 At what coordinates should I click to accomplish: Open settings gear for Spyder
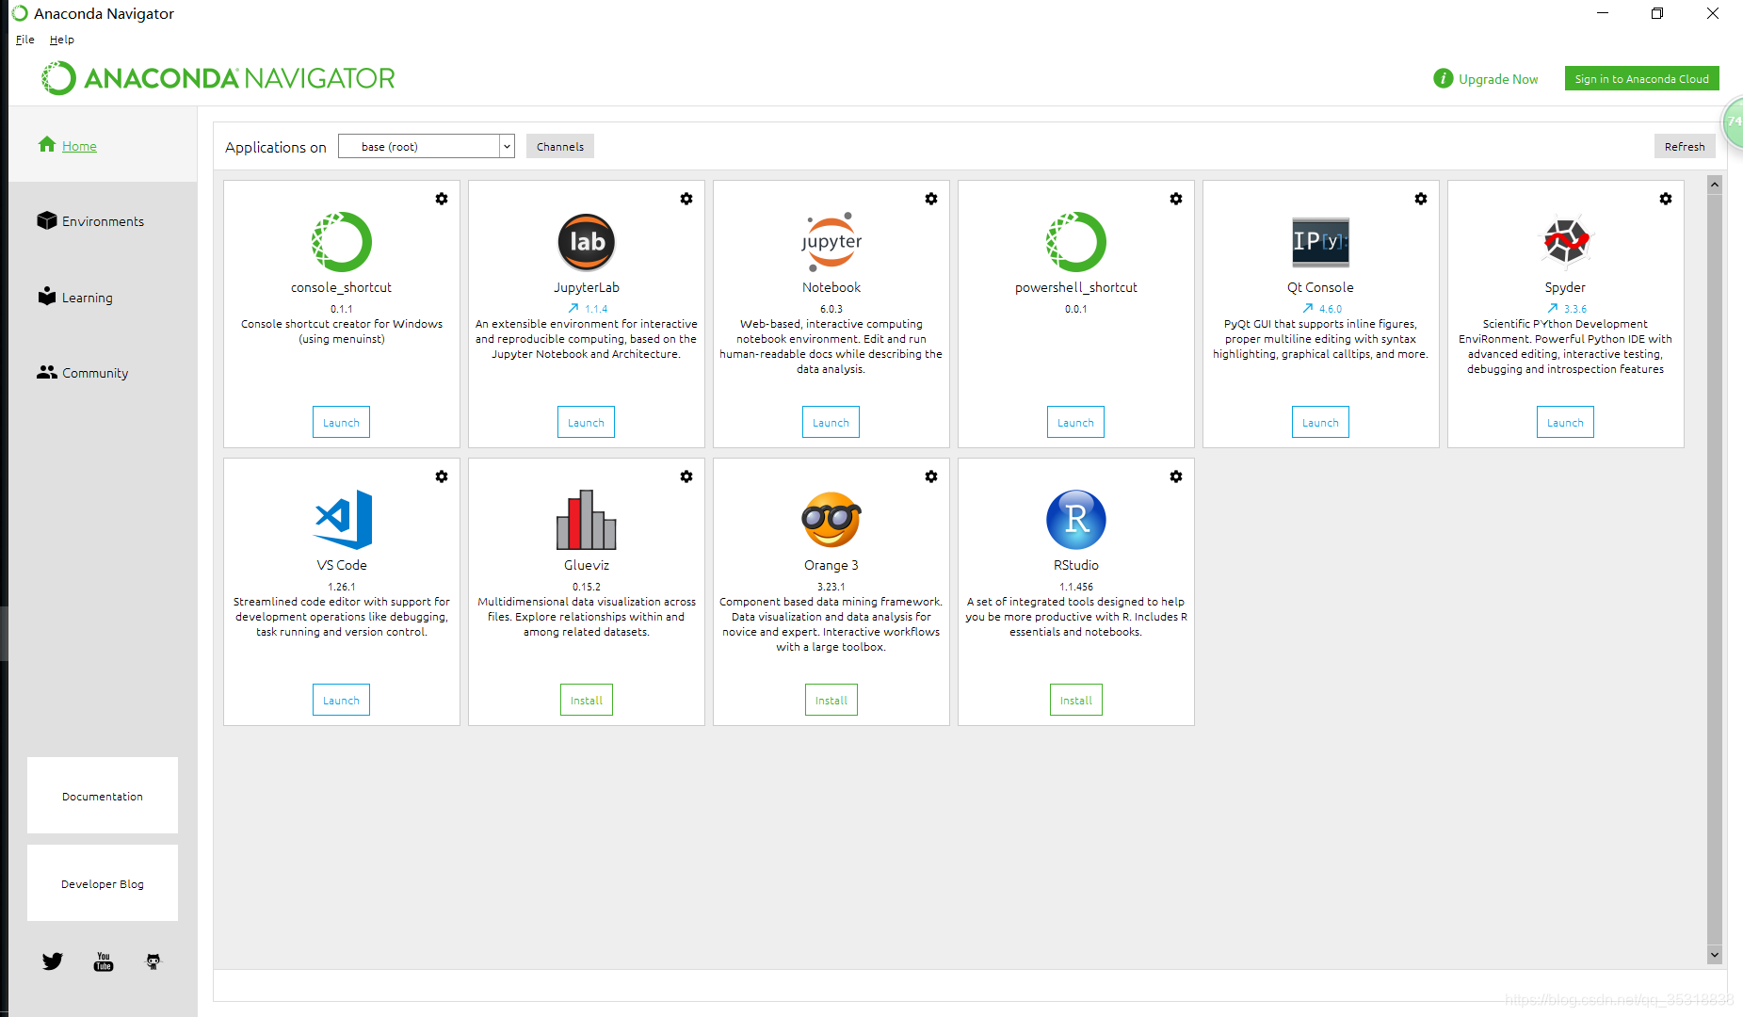tap(1666, 199)
